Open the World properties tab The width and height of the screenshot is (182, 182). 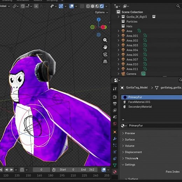pyautogui.click(x=115, y=124)
